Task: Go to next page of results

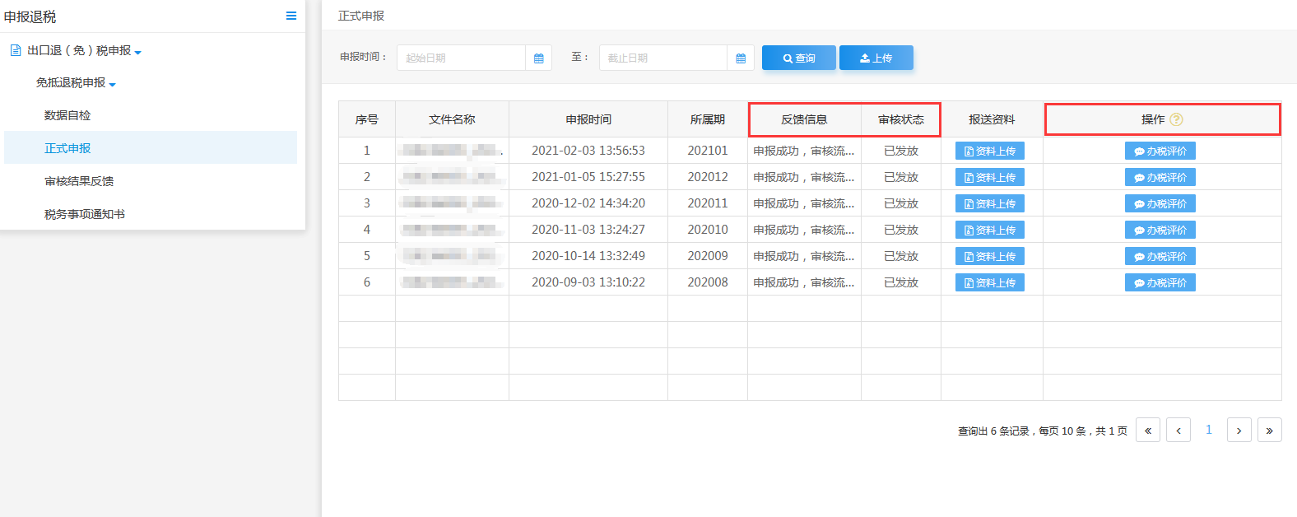Action: (x=1239, y=430)
